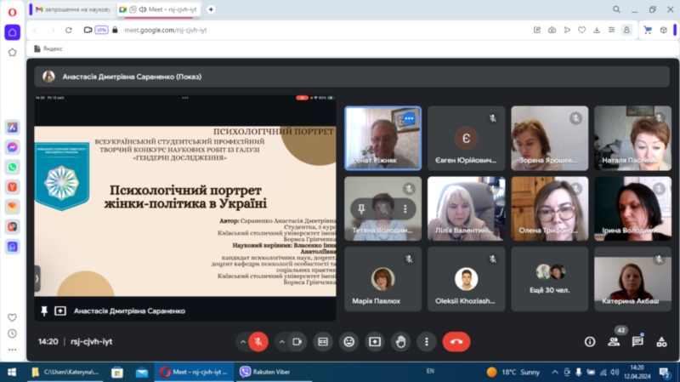Show the participants list
680x382 pixels.
(x=614, y=341)
